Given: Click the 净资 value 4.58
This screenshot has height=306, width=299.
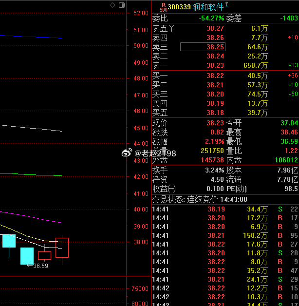Looking at the screenshot, I should click(217, 179).
